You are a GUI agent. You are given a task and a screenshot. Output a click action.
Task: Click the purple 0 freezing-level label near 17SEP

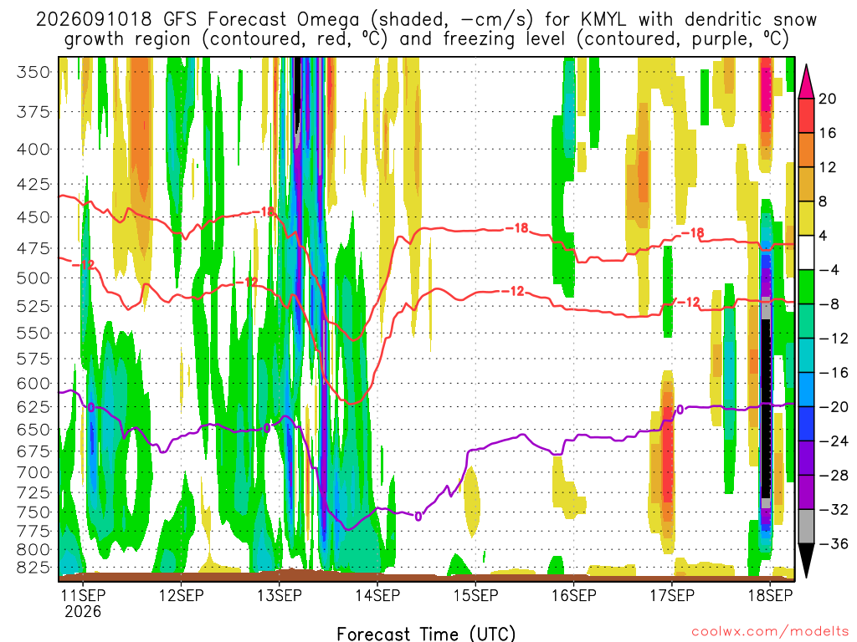(680, 409)
